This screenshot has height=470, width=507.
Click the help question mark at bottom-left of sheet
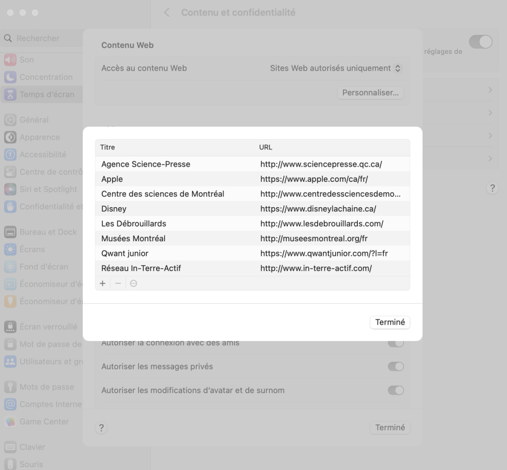[x=101, y=428]
